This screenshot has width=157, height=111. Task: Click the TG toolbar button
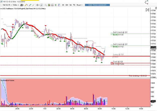(74, 5)
